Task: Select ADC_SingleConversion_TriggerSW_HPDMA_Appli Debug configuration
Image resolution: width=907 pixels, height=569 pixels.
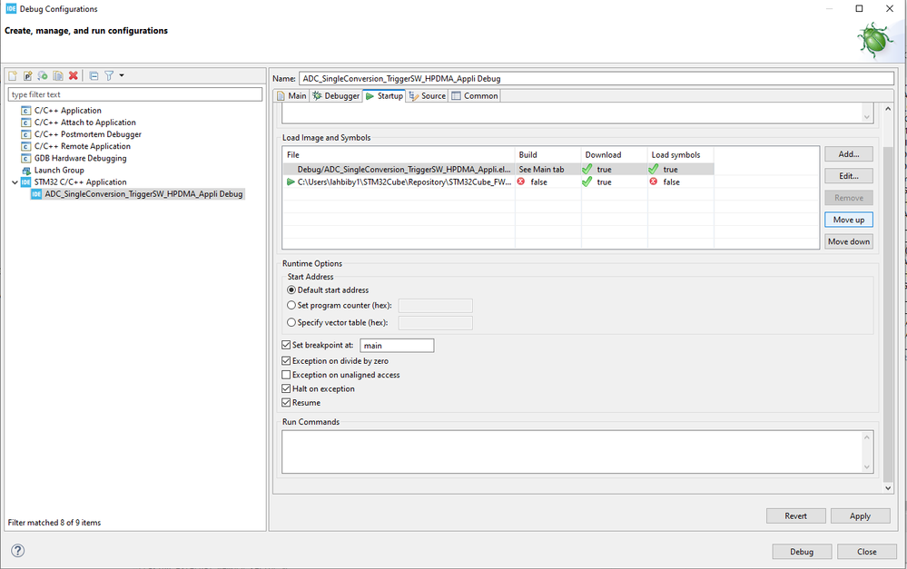Action: pos(143,194)
